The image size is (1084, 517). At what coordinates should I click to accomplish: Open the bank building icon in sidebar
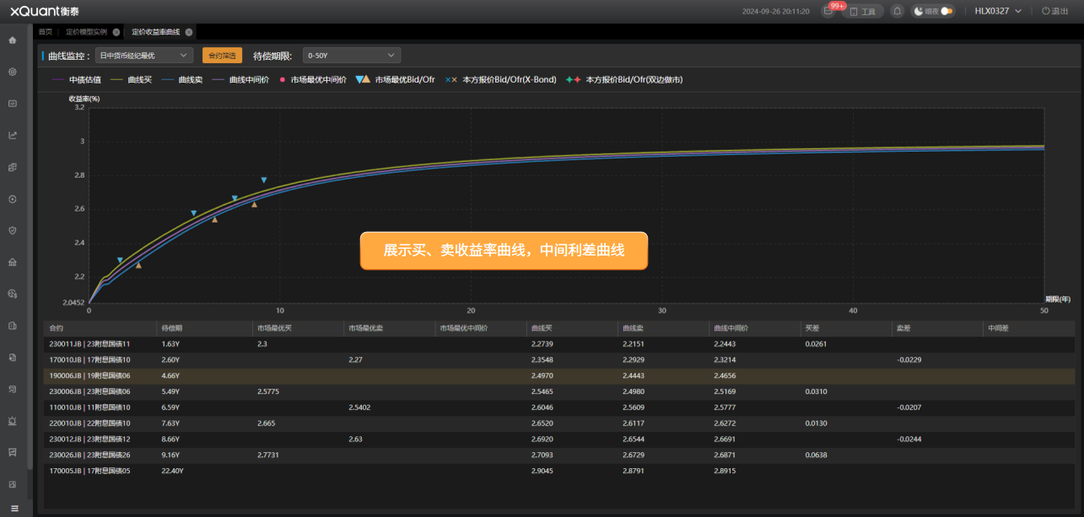point(12,261)
